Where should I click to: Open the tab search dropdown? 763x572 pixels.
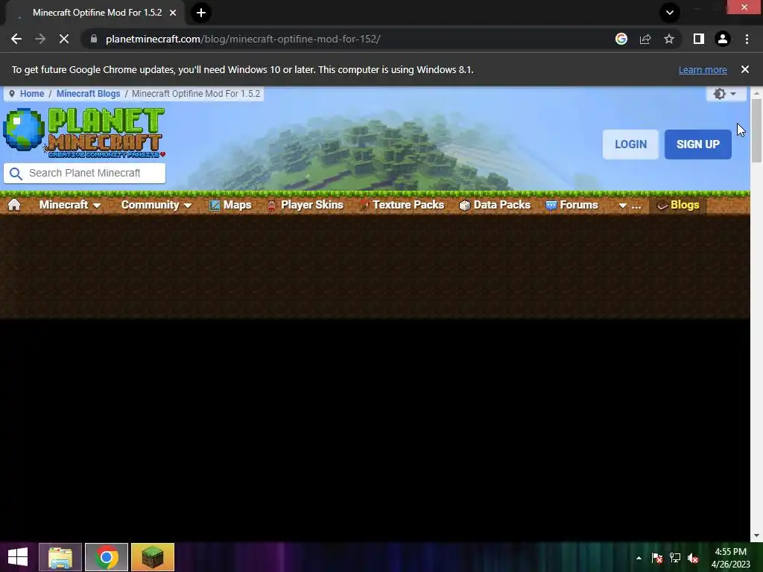[x=670, y=13]
